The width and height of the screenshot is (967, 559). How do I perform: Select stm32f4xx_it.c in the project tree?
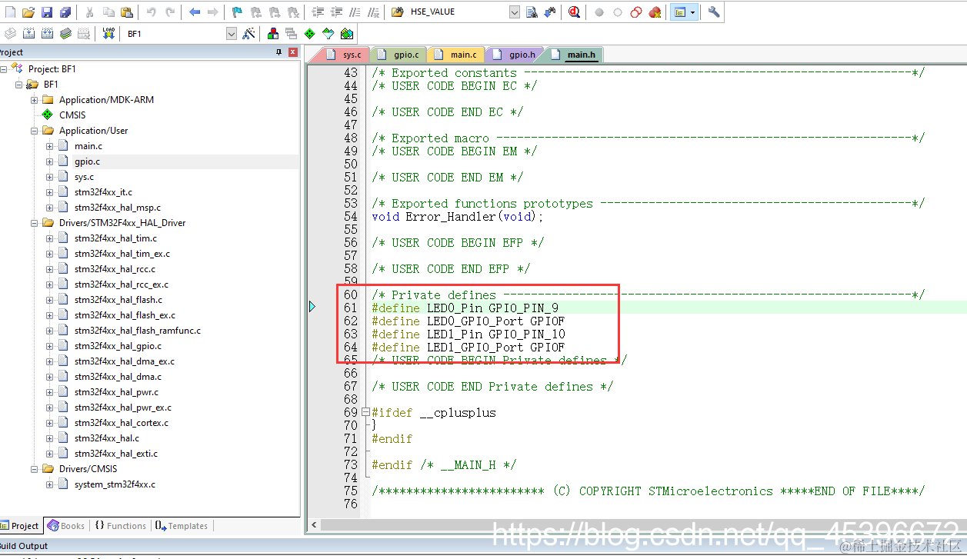point(103,192)
